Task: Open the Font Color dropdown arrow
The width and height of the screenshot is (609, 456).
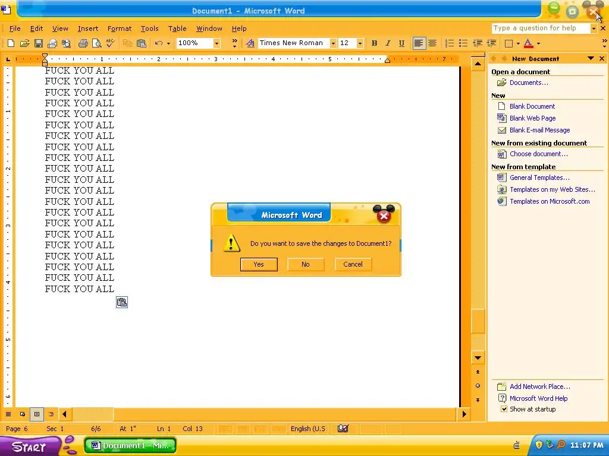Action: point(538,43)
